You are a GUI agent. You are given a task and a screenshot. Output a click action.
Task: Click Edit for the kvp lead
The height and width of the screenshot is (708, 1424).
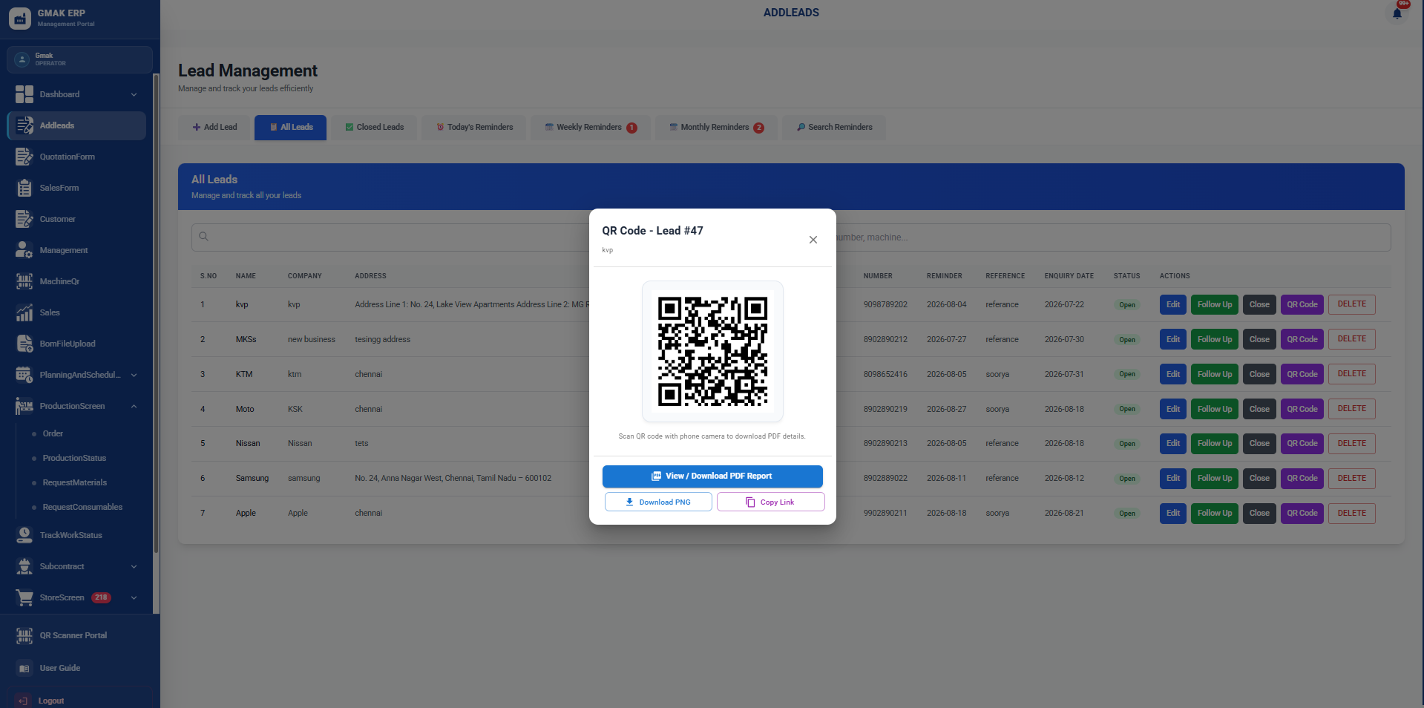pyautogui.click(x=1173, y=304)
